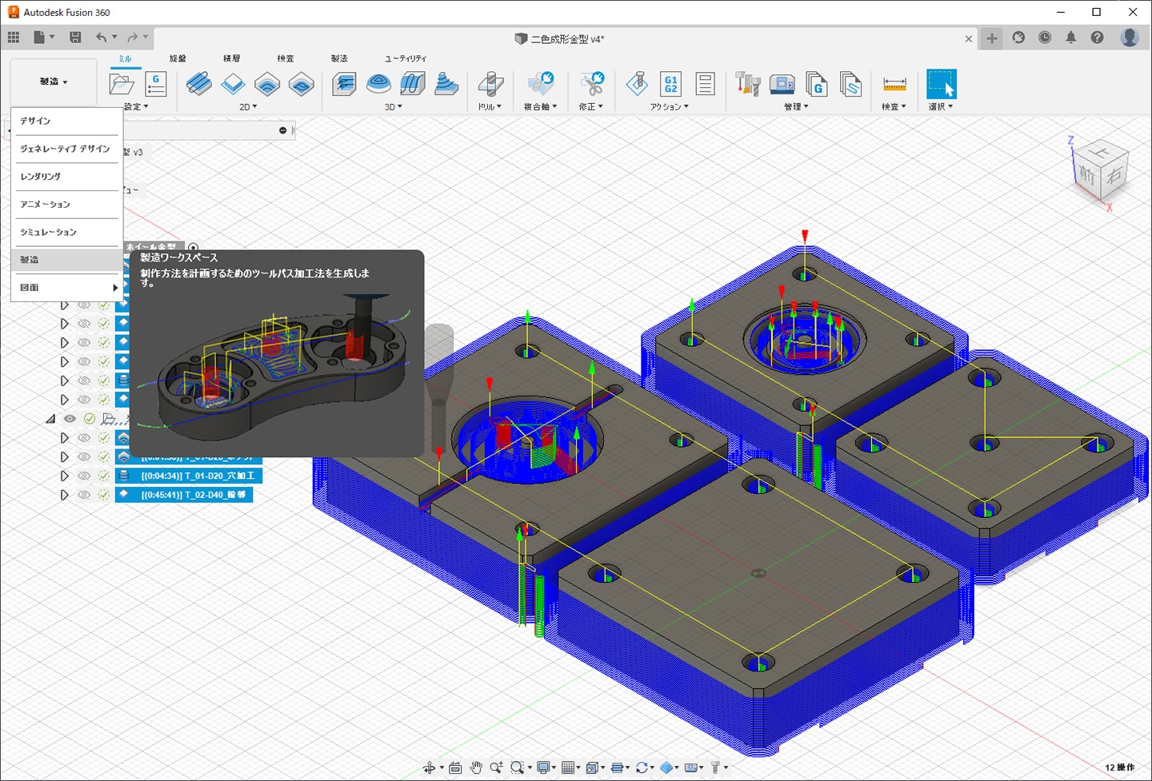
Task: Select シミュレーション workspace in menu
Action: 48,232
